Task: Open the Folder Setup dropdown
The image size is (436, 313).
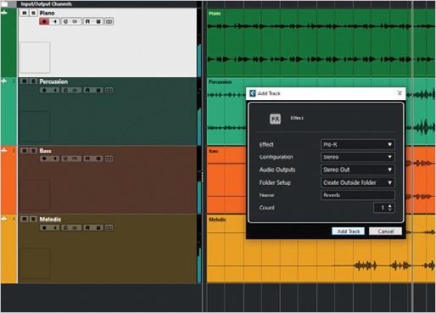Action: pyautogui.click(x=358, y=182)
